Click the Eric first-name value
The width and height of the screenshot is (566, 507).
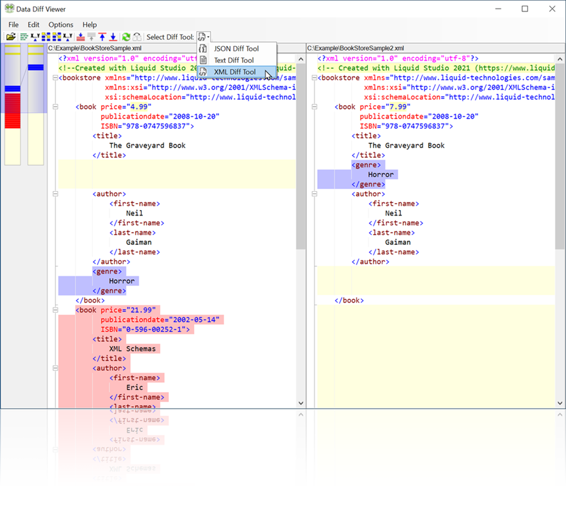tap(134, 387)
